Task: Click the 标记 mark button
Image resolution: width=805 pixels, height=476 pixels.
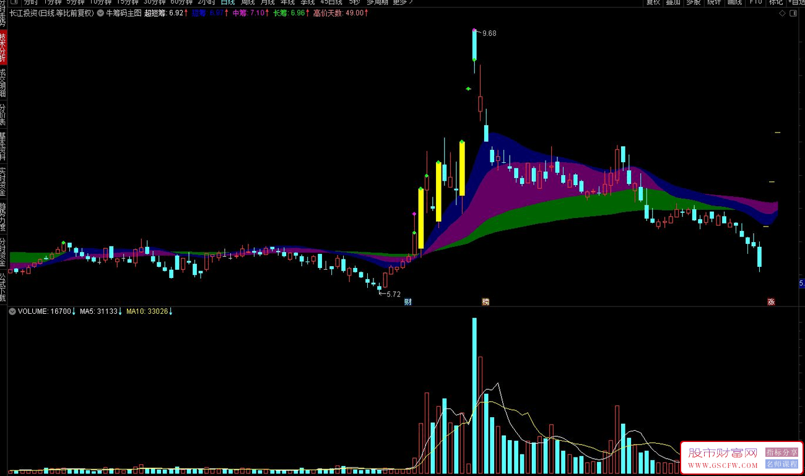Action: 775,2
